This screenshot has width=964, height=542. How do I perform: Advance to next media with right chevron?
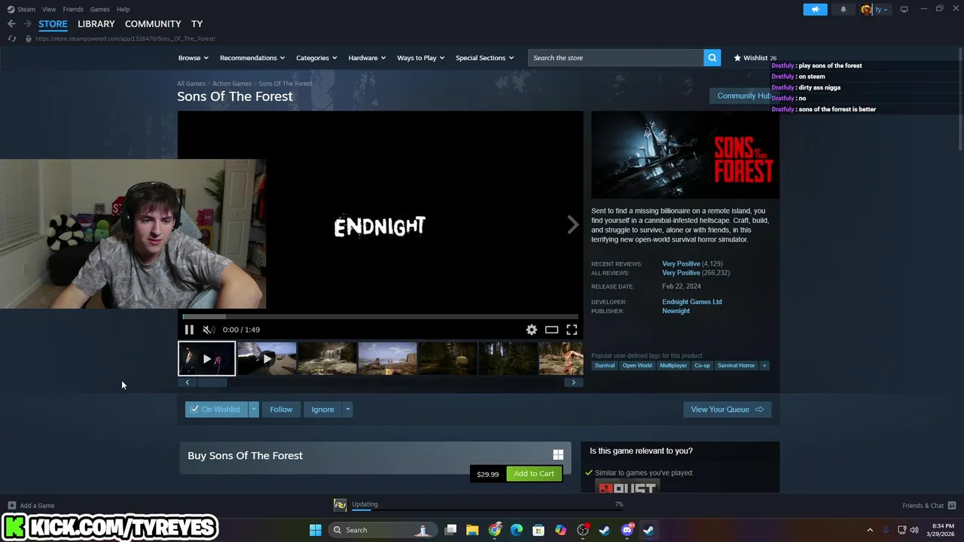pos(572,224)
